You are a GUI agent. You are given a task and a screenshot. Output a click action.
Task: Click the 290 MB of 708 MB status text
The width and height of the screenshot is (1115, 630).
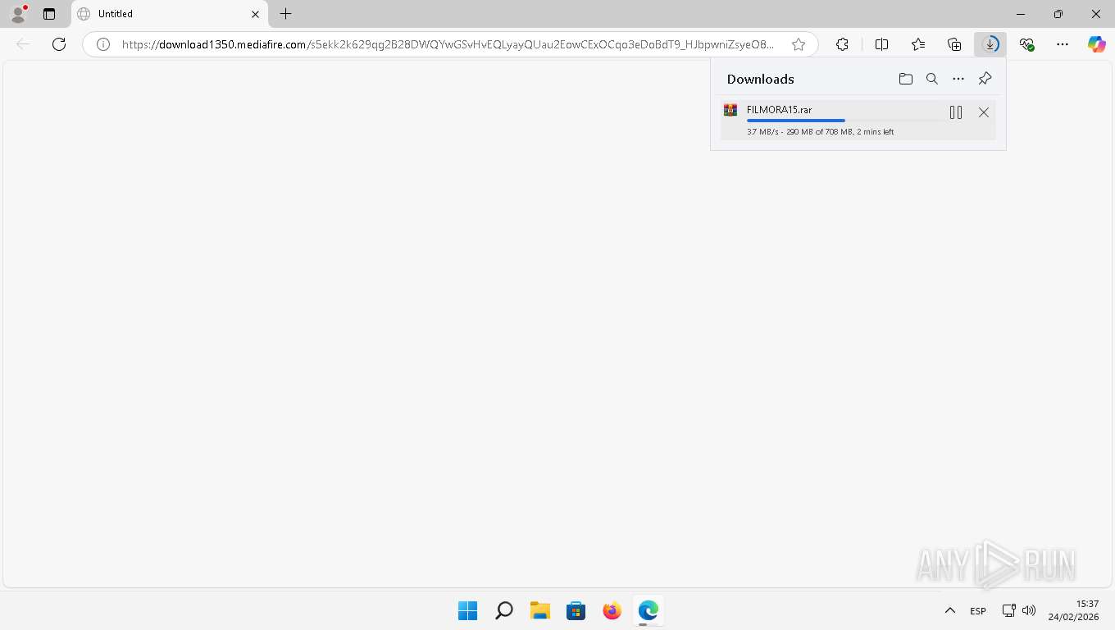click(x=820, y=131)
